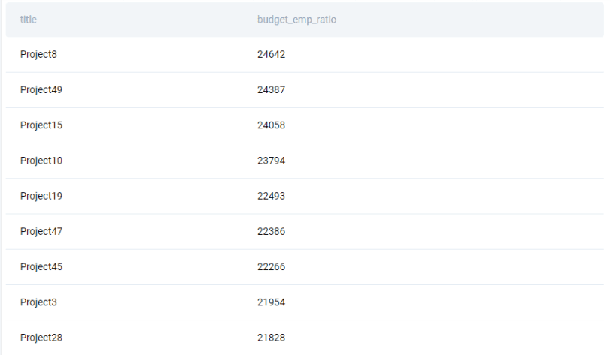Screen dimensions: 611x355
Task: Select the Project8 title cell
Action: pos(38,55)
